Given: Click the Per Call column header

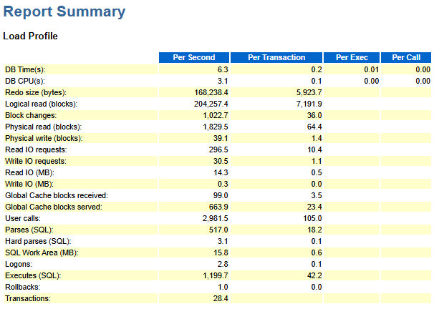Looking at the screenshot, I should 406,57.
